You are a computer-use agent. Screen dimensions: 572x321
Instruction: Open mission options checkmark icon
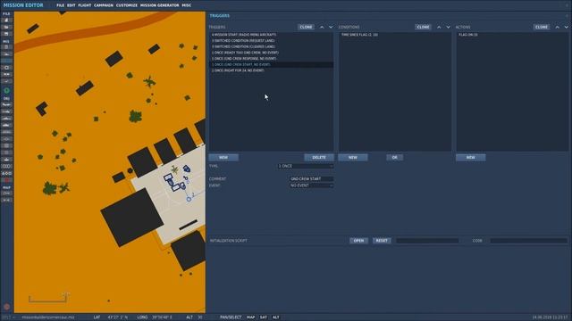coord(6,81)
